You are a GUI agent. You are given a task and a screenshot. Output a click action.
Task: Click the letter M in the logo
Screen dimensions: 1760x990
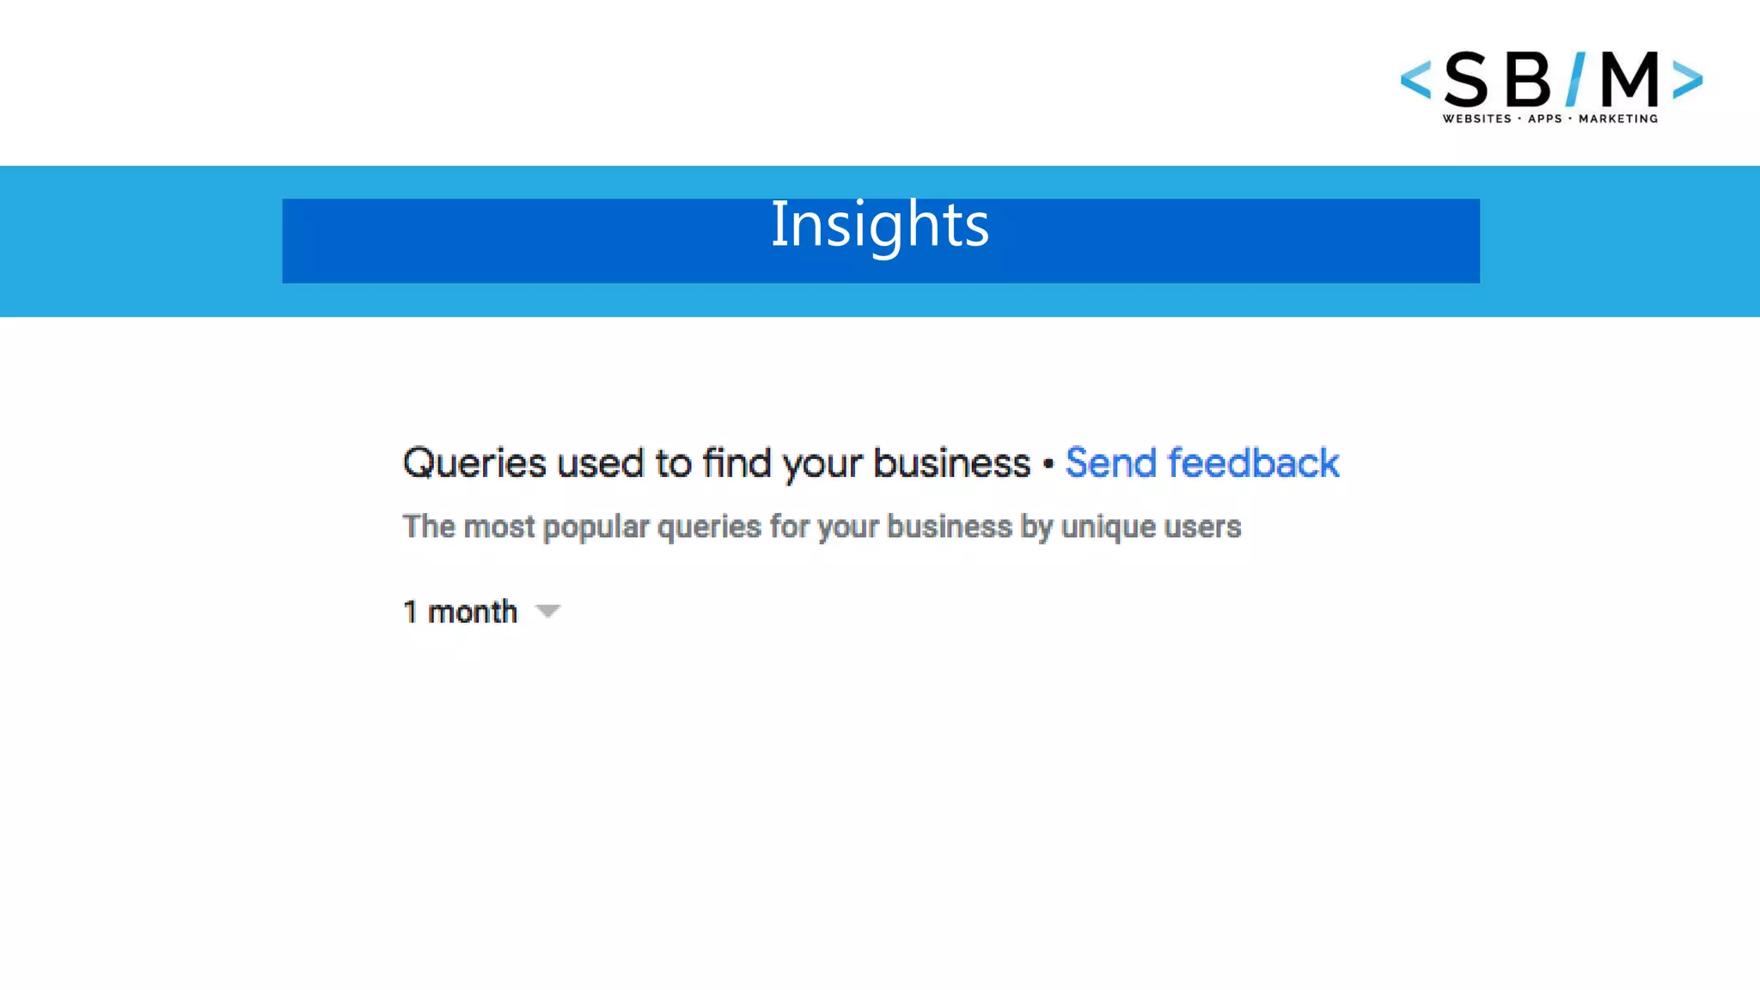(1629, 78)
